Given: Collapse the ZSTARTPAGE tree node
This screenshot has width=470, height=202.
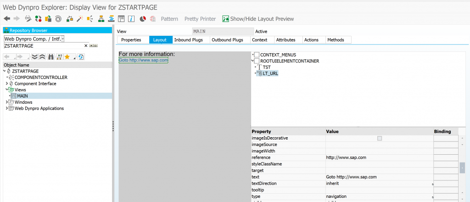Looking at the screenshot, I should point(5,71).
